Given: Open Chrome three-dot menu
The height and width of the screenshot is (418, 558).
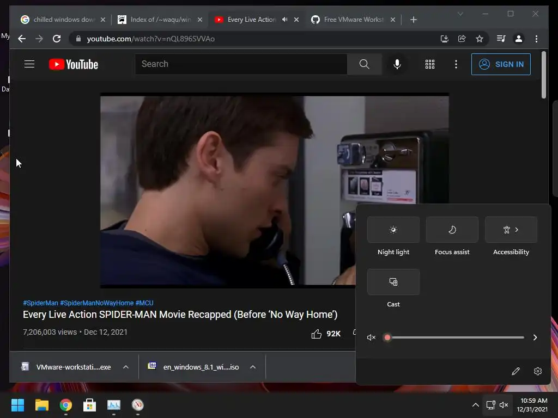Looking at the screenshot, I should tap(536, 39).
